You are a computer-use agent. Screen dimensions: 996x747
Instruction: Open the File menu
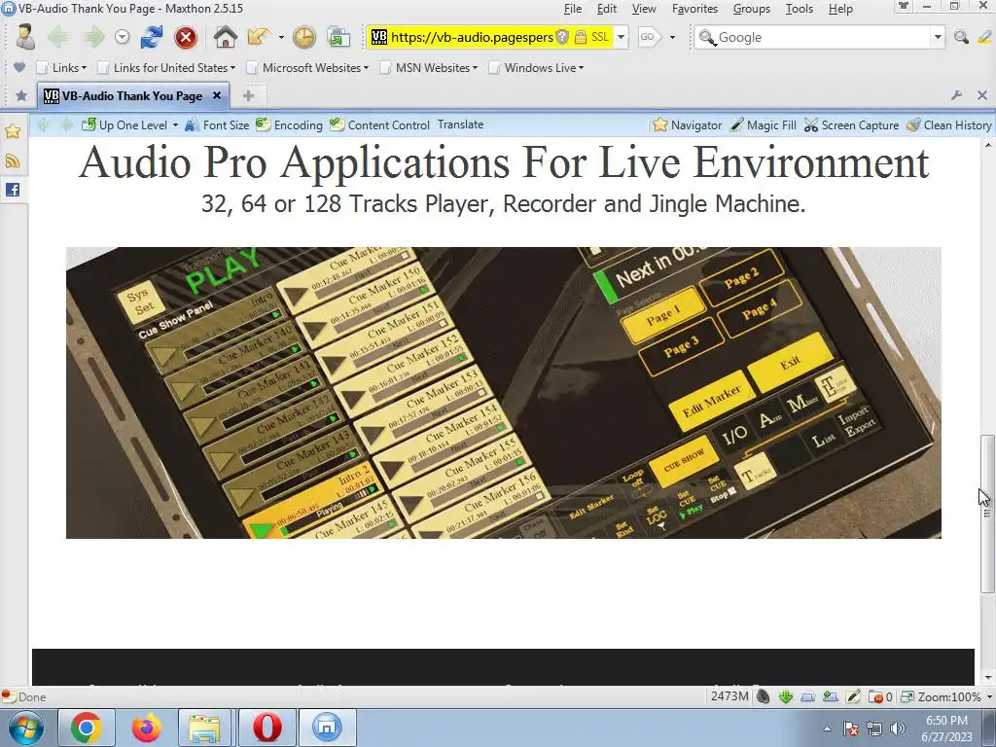572,9
